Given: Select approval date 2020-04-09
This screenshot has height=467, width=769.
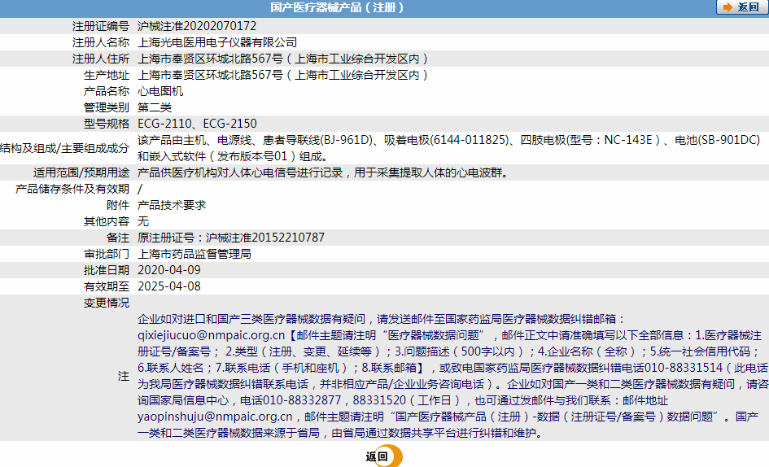Looking at the screenshot, I should pos(169,270).
